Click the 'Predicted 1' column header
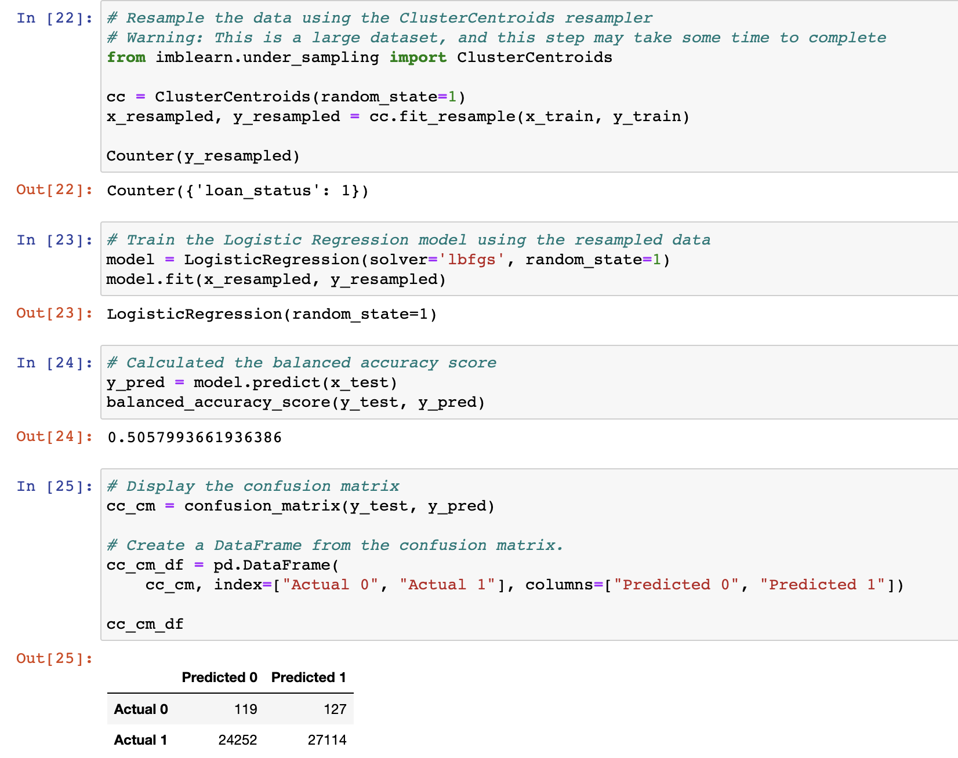This screenshot has height=758, width=958. click(x=309, y=677)
